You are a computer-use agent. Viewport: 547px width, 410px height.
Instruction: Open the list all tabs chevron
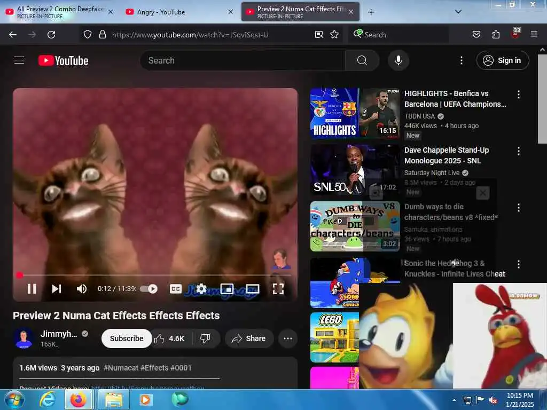point(458,12)
